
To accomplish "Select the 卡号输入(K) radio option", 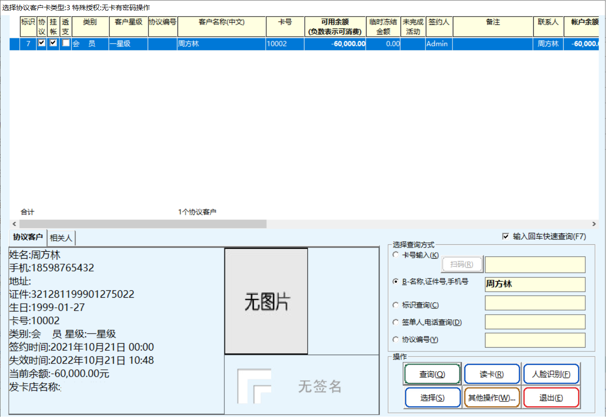I will pos(395,254).
